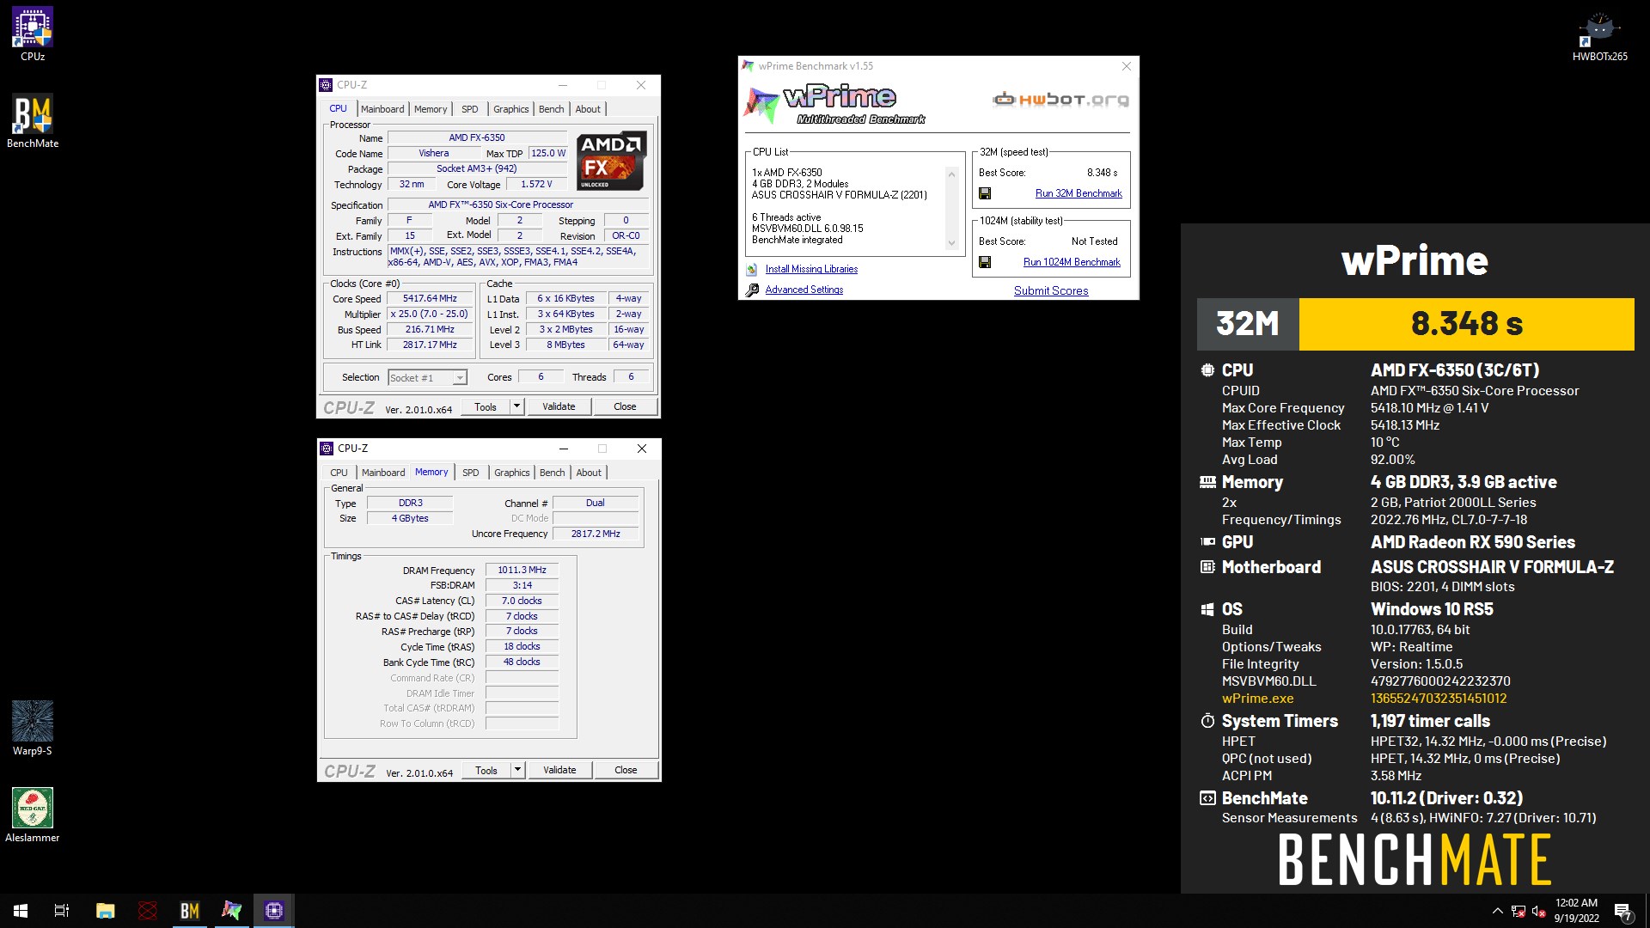Viewport: 1650px width, 928px height.
Task: Switch to CPU-Z on the taskbar
Action: pos(274,911)
